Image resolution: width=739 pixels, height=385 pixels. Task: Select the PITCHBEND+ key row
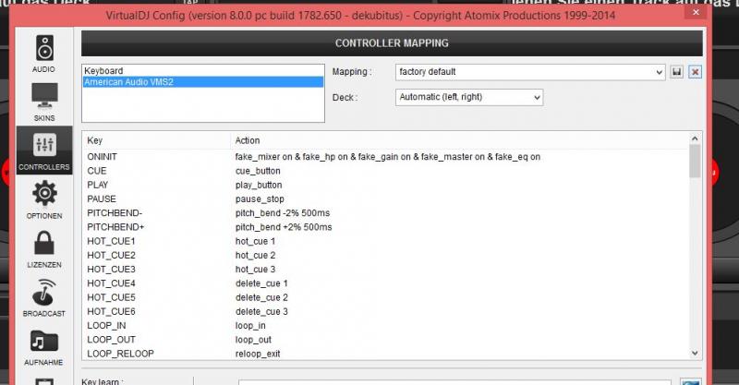(385, 227)
